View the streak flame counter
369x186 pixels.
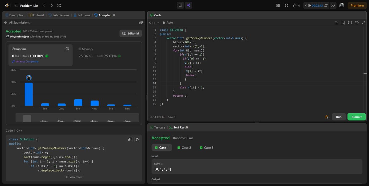(x=296, y=6)
